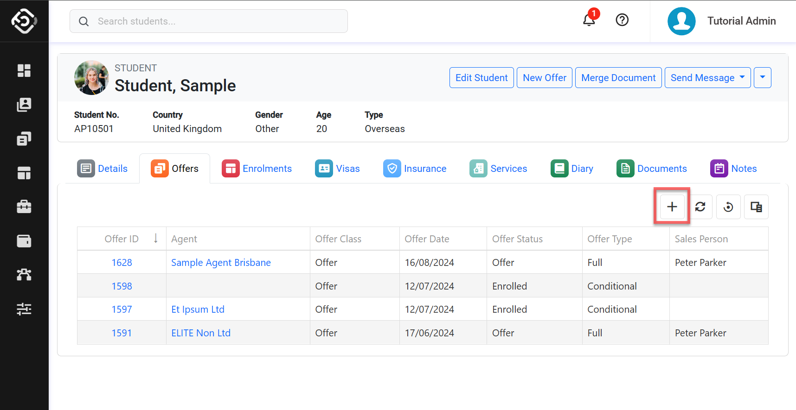The height and width of the screenshot is (410, 796).
Task: Click the plus icon to add offer
Action: click(672, 207)
